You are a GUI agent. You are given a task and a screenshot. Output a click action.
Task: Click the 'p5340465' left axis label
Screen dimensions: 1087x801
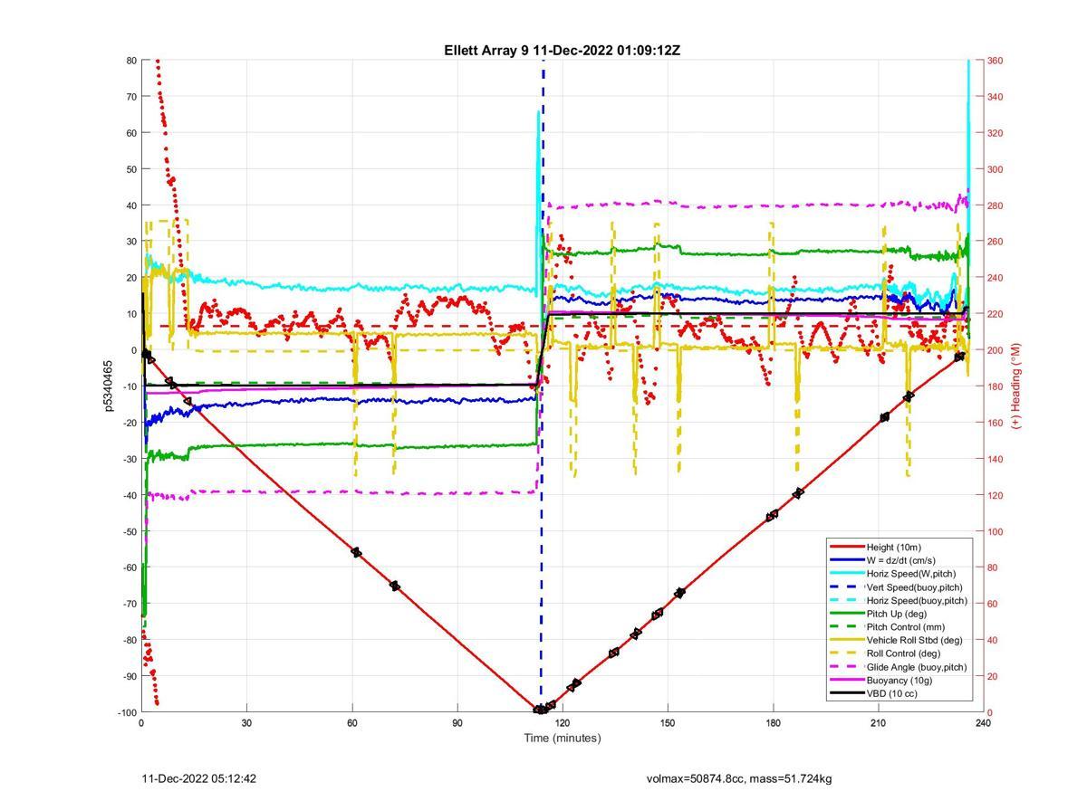point(108,386)
